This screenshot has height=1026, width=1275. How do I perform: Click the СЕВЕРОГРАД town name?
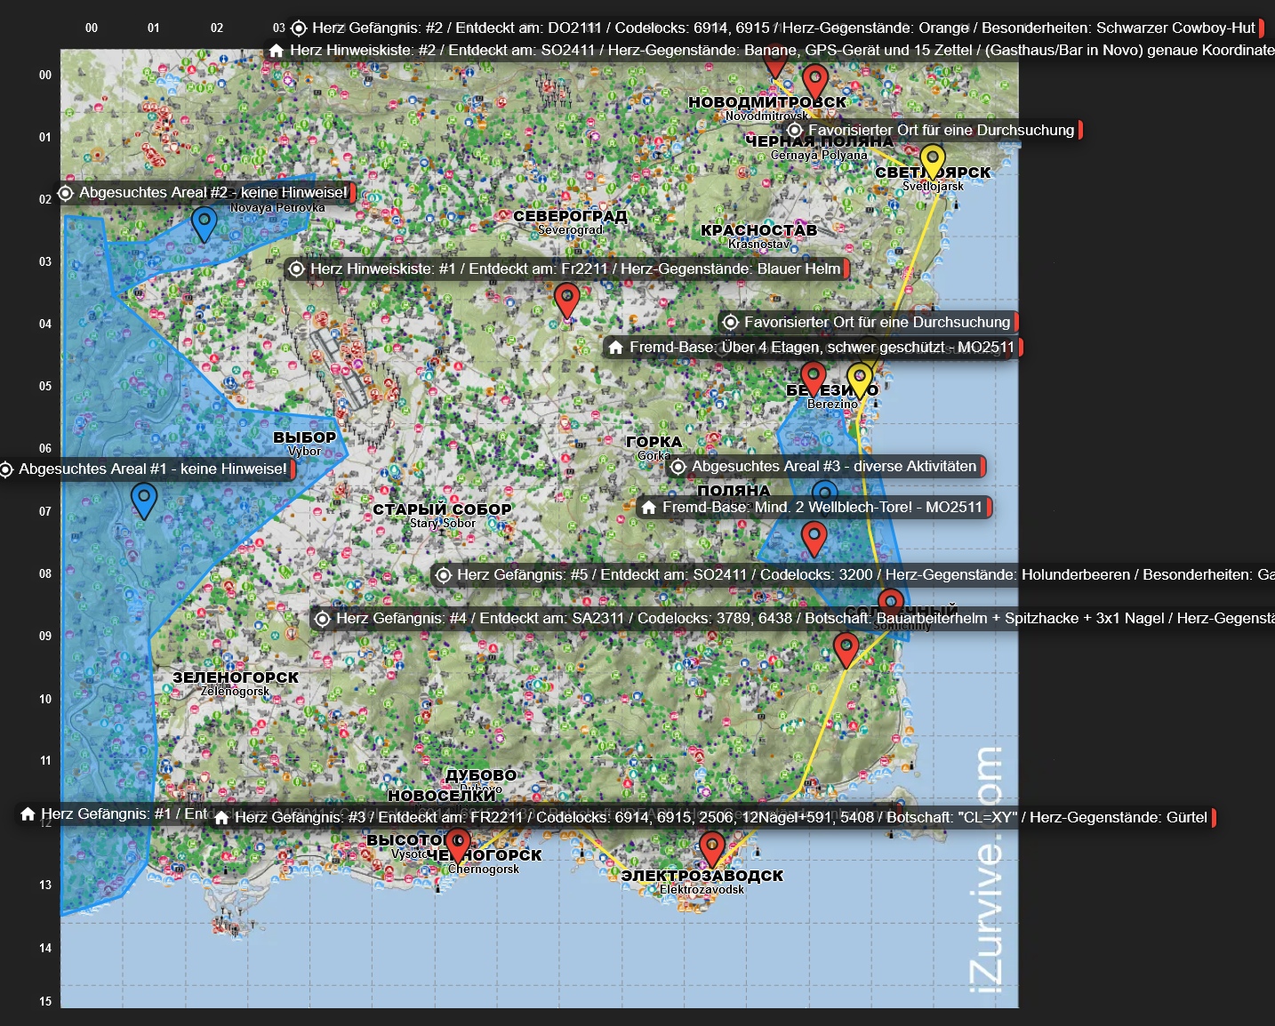tap(570, 216)
